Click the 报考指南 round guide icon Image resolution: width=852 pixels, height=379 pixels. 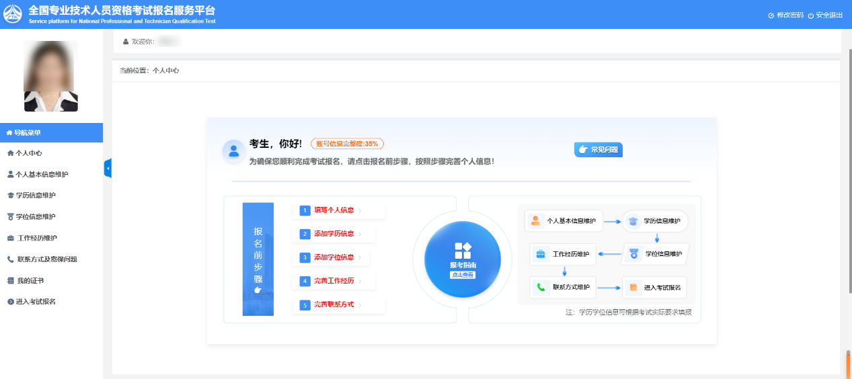462,259
